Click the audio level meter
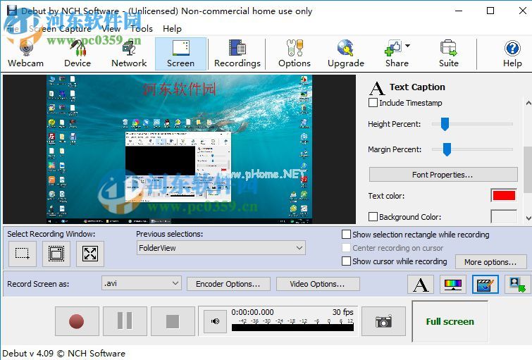Screen dimensions: 532x360 click(292, 328)
